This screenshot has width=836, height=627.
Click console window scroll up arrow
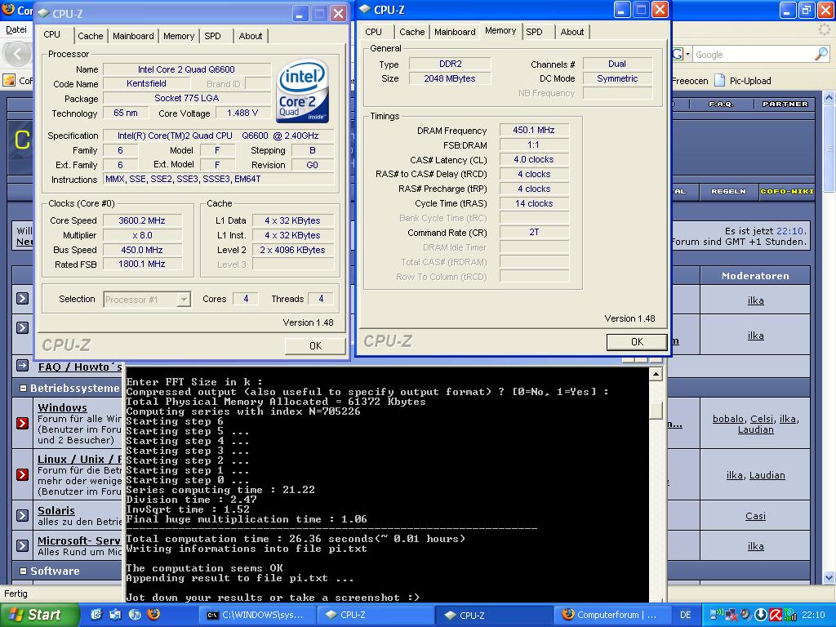[x=656, y=374]
